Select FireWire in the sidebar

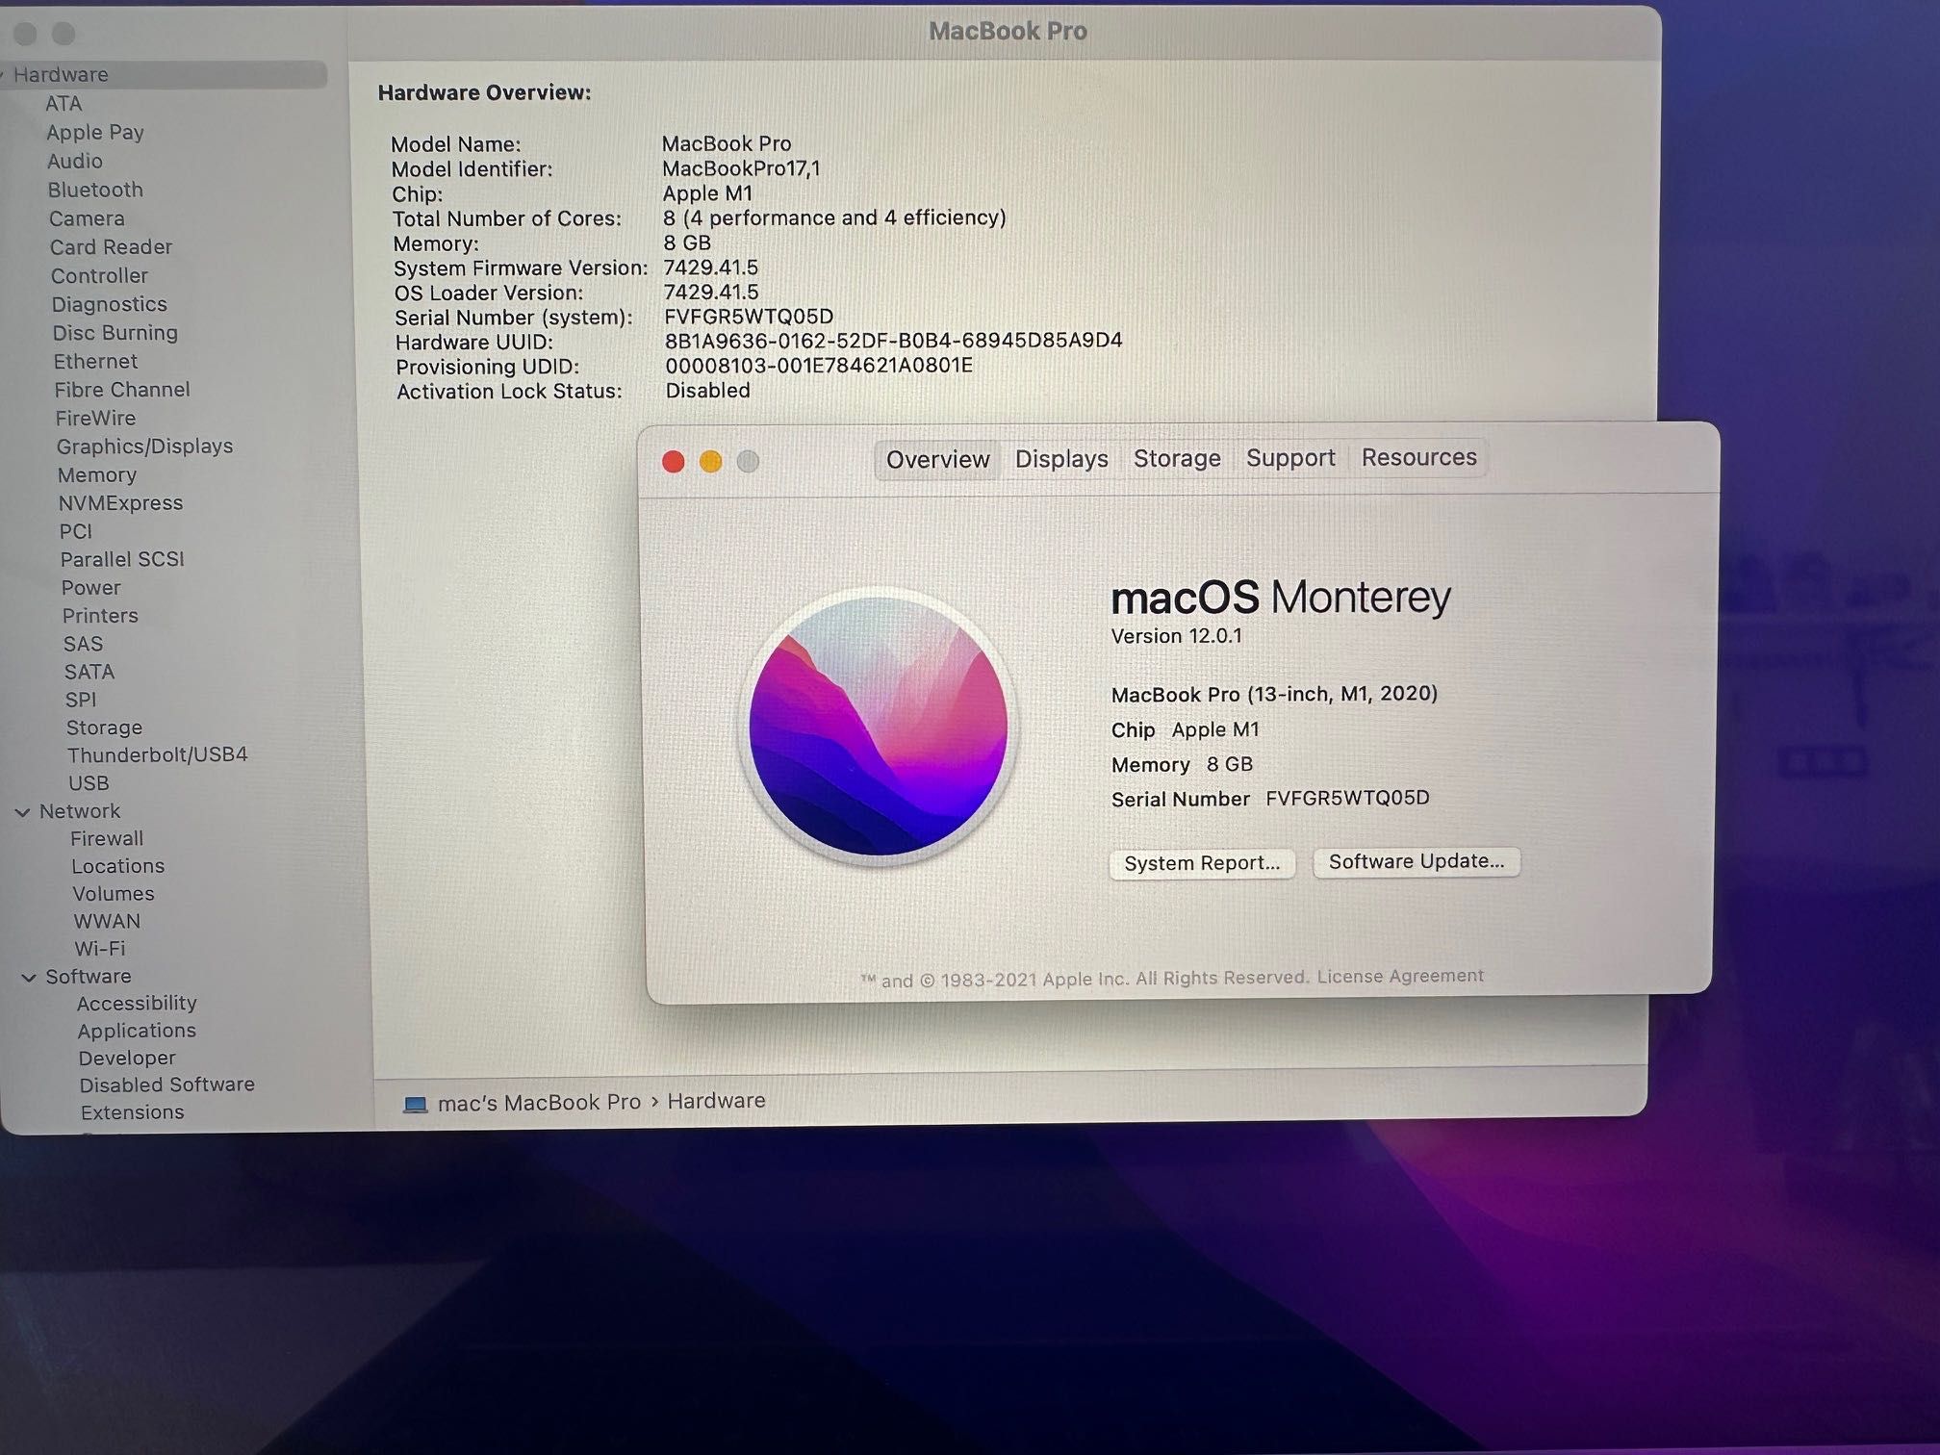95,419
